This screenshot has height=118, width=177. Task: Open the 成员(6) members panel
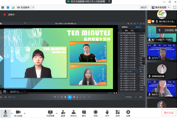point(73,113)
